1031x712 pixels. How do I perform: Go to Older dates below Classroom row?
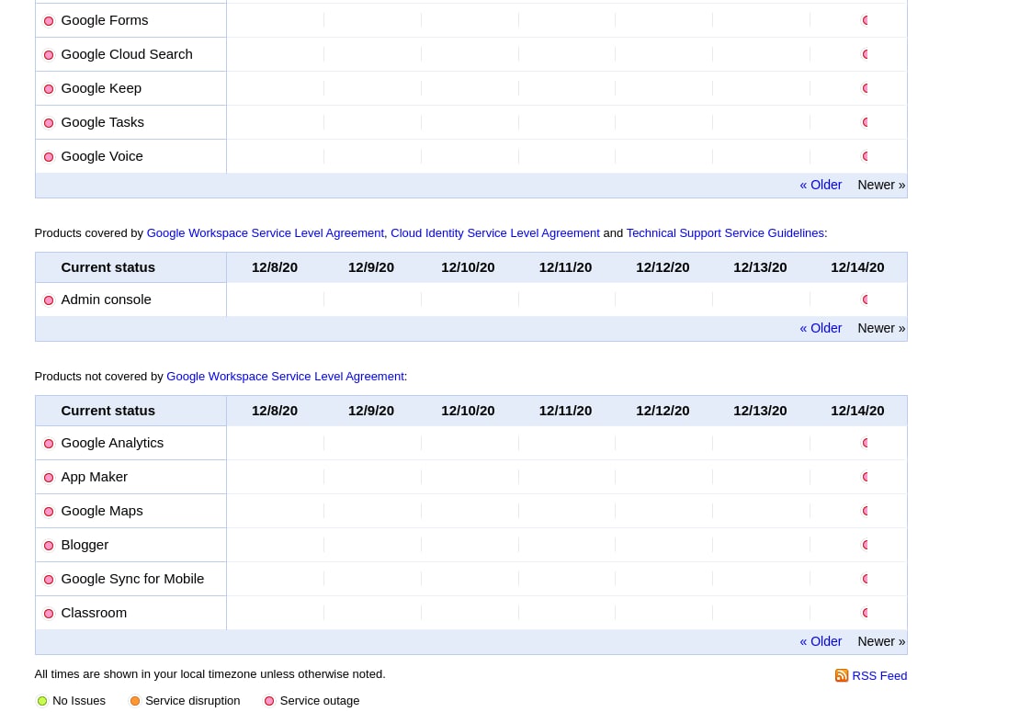[x=821, y=641]
